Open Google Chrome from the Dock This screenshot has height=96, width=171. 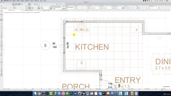pos(39,93)
